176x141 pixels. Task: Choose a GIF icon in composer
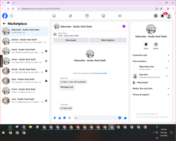click(70, 118)
